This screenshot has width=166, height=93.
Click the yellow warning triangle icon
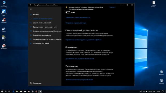66,7
